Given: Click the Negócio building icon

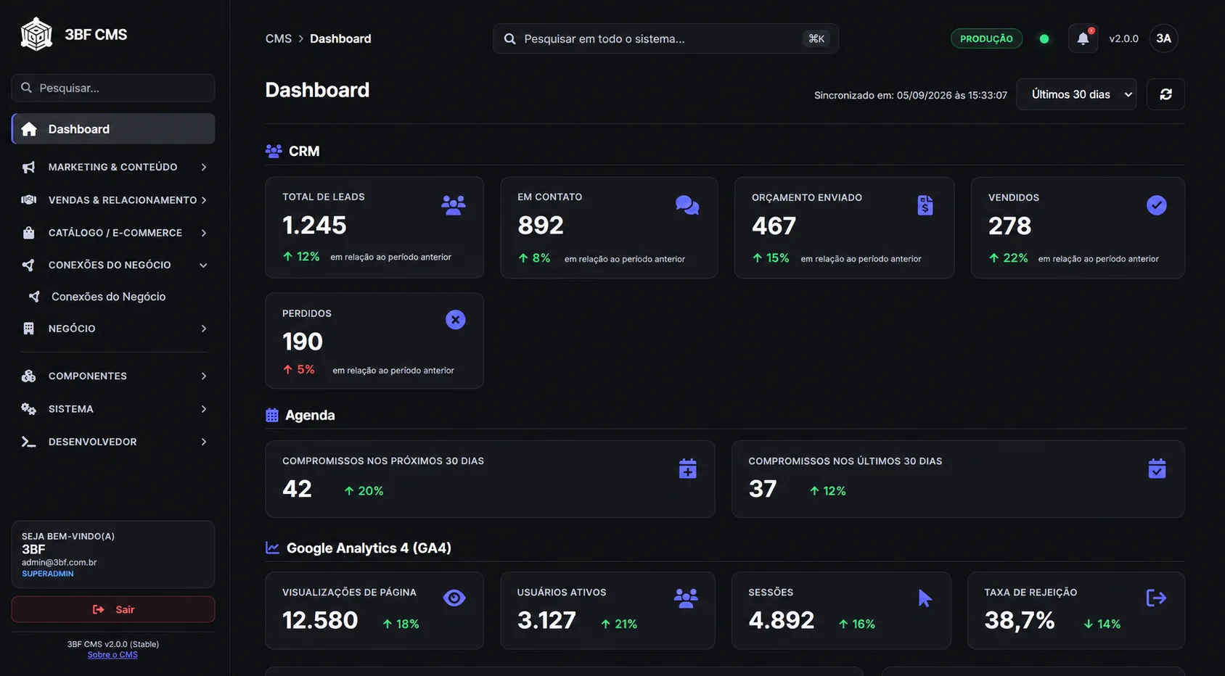Looking at the screenshot, I should 28,329.
